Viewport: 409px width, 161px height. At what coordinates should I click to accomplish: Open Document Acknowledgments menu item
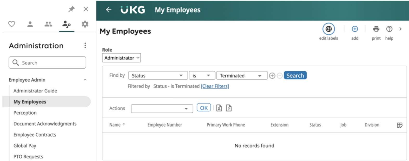(45, 124)
